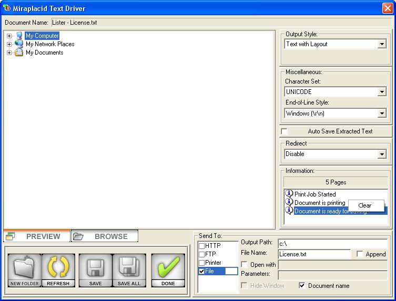
Task: Select the My Computer tree label
Action: pyautogui.click(x=42, y=36)
